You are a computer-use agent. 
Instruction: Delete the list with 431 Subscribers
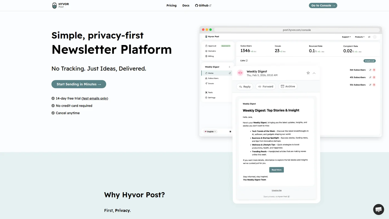coord(374,77)
